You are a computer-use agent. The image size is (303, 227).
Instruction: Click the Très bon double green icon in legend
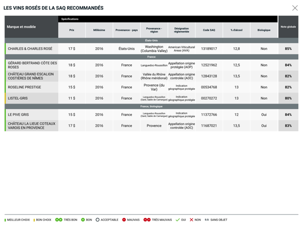(x=59, y=220)
